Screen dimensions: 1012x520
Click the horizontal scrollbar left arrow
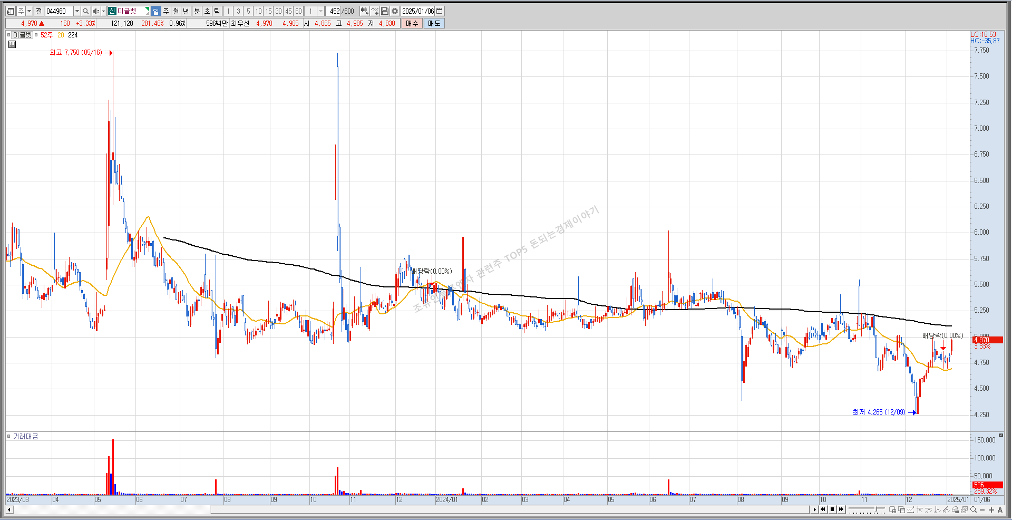8,509
